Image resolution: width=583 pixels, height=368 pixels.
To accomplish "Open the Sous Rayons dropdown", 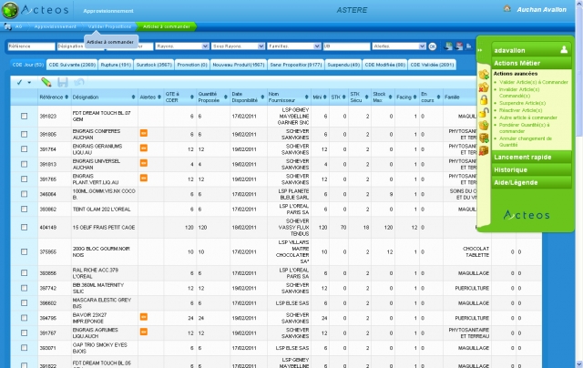I will (238, 46).
